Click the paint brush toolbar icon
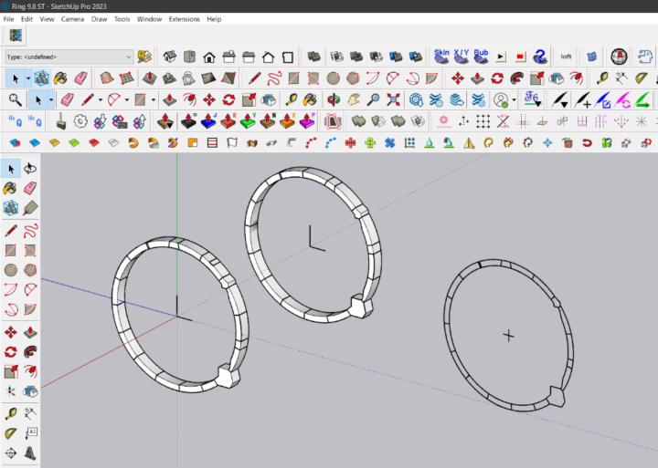This screenshot has width=658, height=468. point(61,121)
